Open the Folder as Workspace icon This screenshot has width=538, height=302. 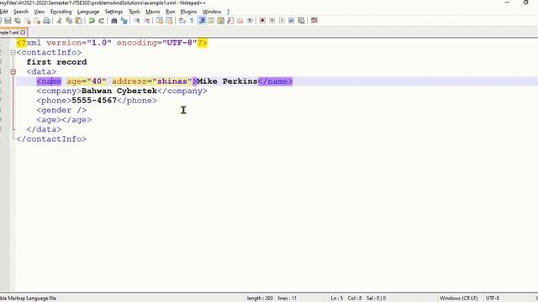(240, 20)
